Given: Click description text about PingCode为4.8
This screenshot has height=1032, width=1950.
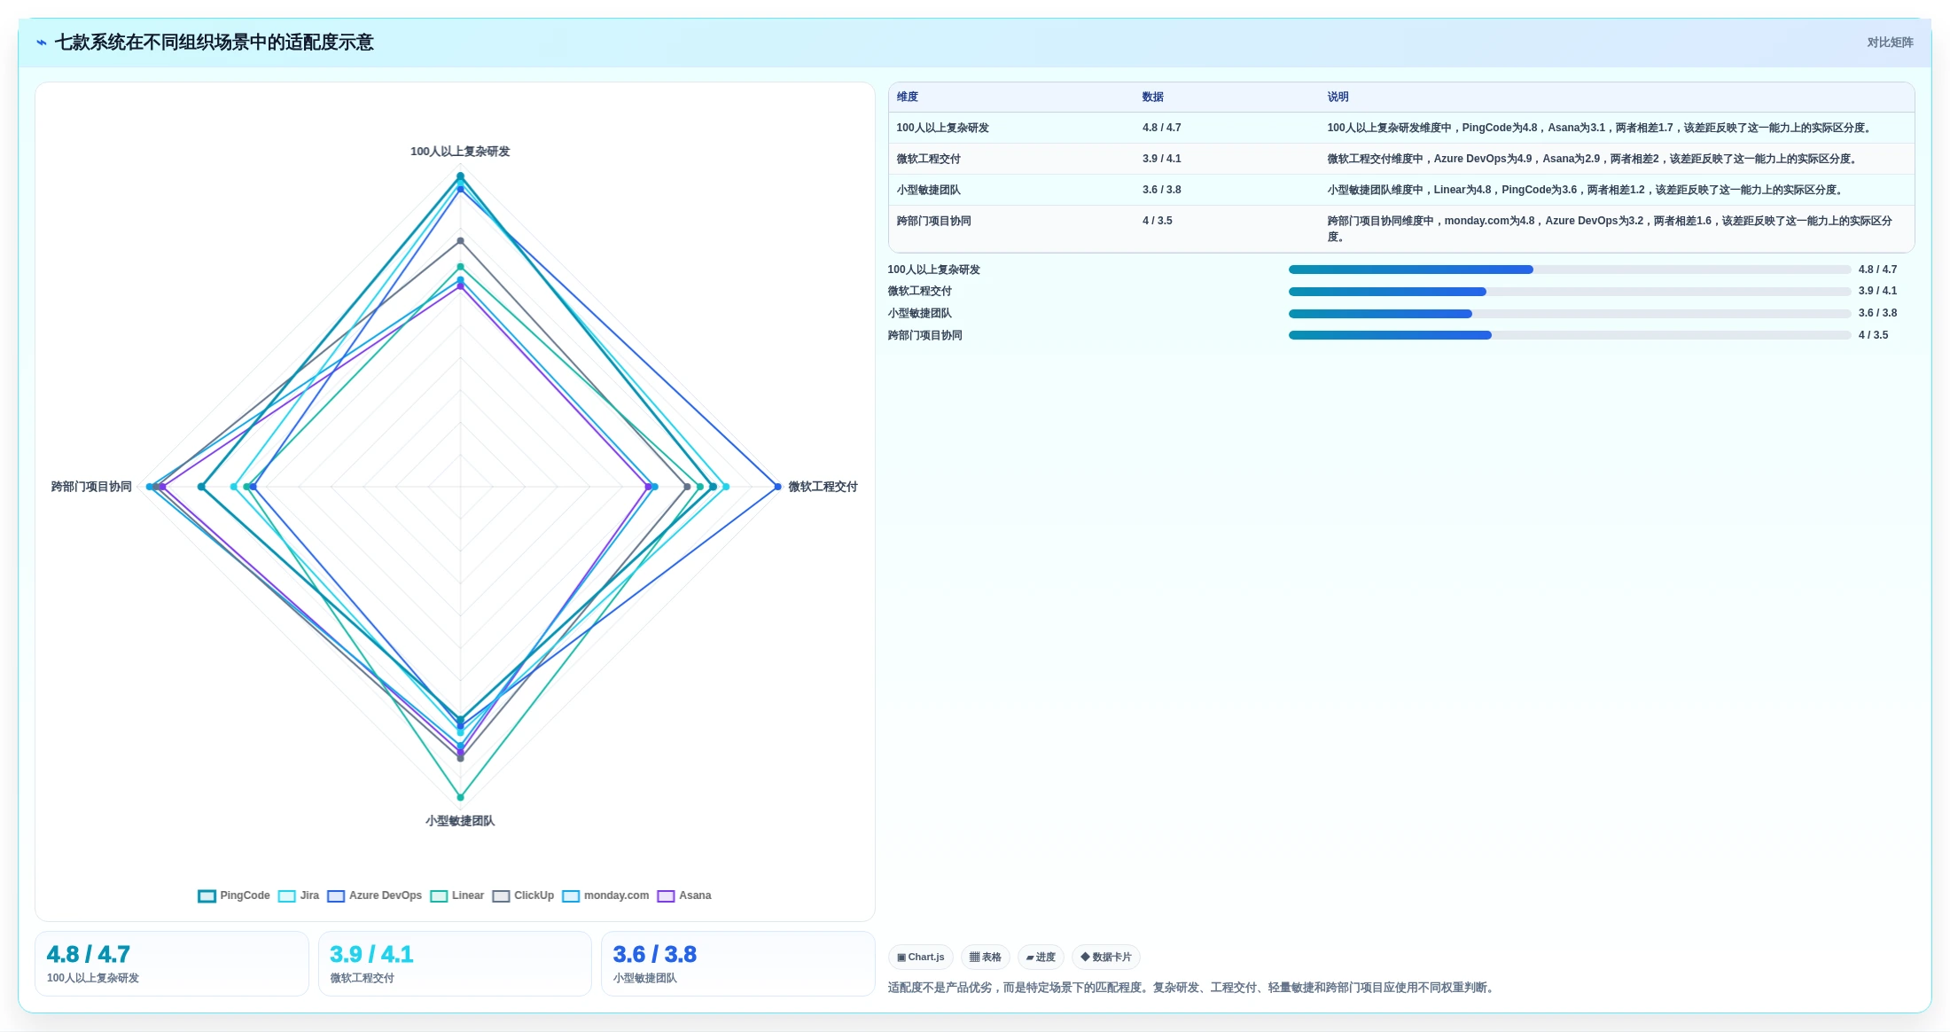Looking at the screenshot, I should (1601, 128).
